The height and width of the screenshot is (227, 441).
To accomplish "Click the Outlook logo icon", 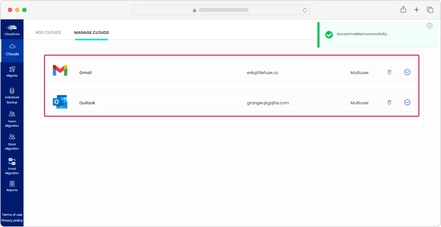I will pos(60,102).
